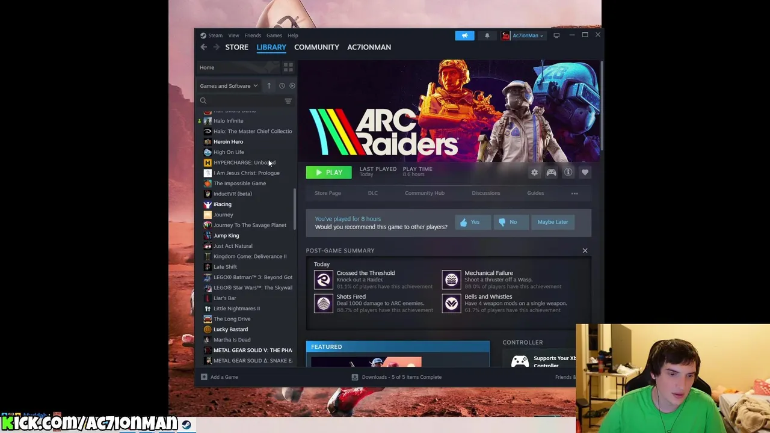Open the Store Page link
The width and height of the screenshot is (770, 433).
(328, 193)
